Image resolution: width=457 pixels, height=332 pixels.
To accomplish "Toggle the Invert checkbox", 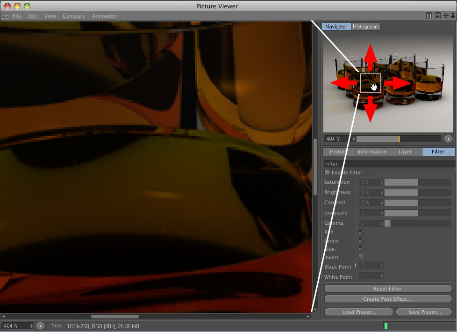I will (x=361, y=256).
